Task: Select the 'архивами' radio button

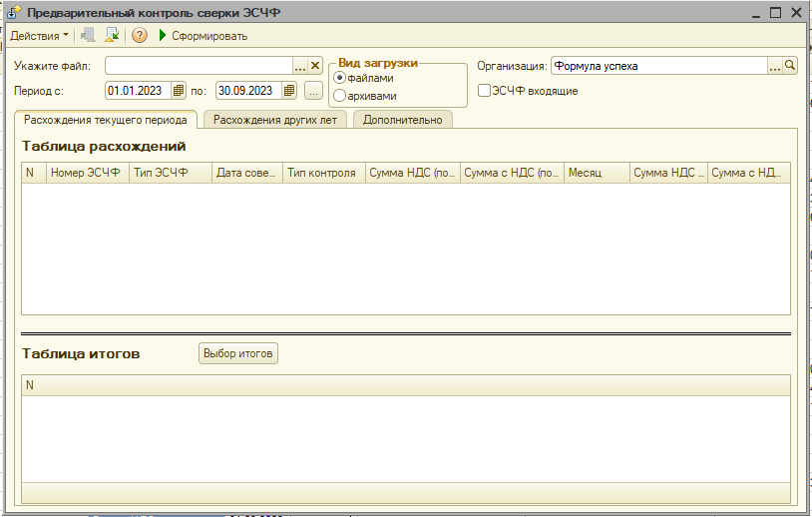Action: pyautogui.click(x=340, y=96)
